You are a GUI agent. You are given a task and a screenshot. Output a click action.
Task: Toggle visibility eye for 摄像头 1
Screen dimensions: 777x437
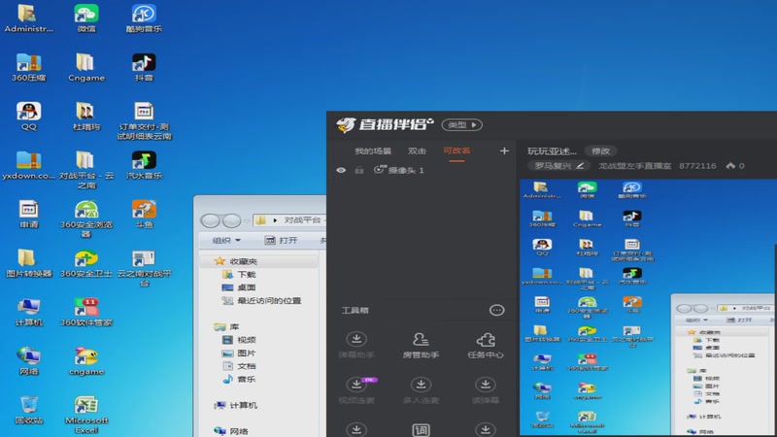[341, 170]
